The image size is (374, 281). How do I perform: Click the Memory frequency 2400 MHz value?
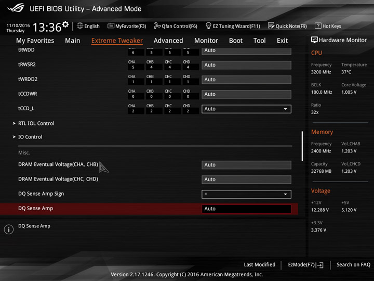(x=321, y=151)
